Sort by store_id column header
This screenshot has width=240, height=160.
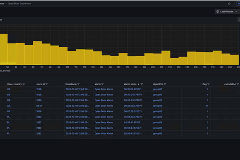[41, 84]
